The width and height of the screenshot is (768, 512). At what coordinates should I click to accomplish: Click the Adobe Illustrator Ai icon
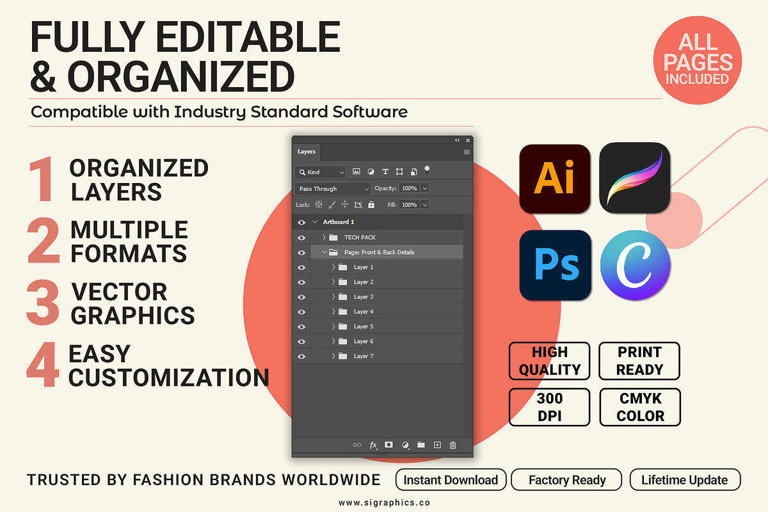point(554,179)
